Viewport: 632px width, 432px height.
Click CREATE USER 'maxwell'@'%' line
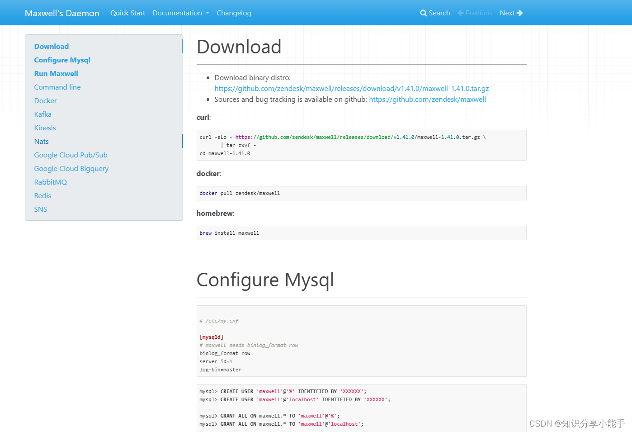coord(283,391)
